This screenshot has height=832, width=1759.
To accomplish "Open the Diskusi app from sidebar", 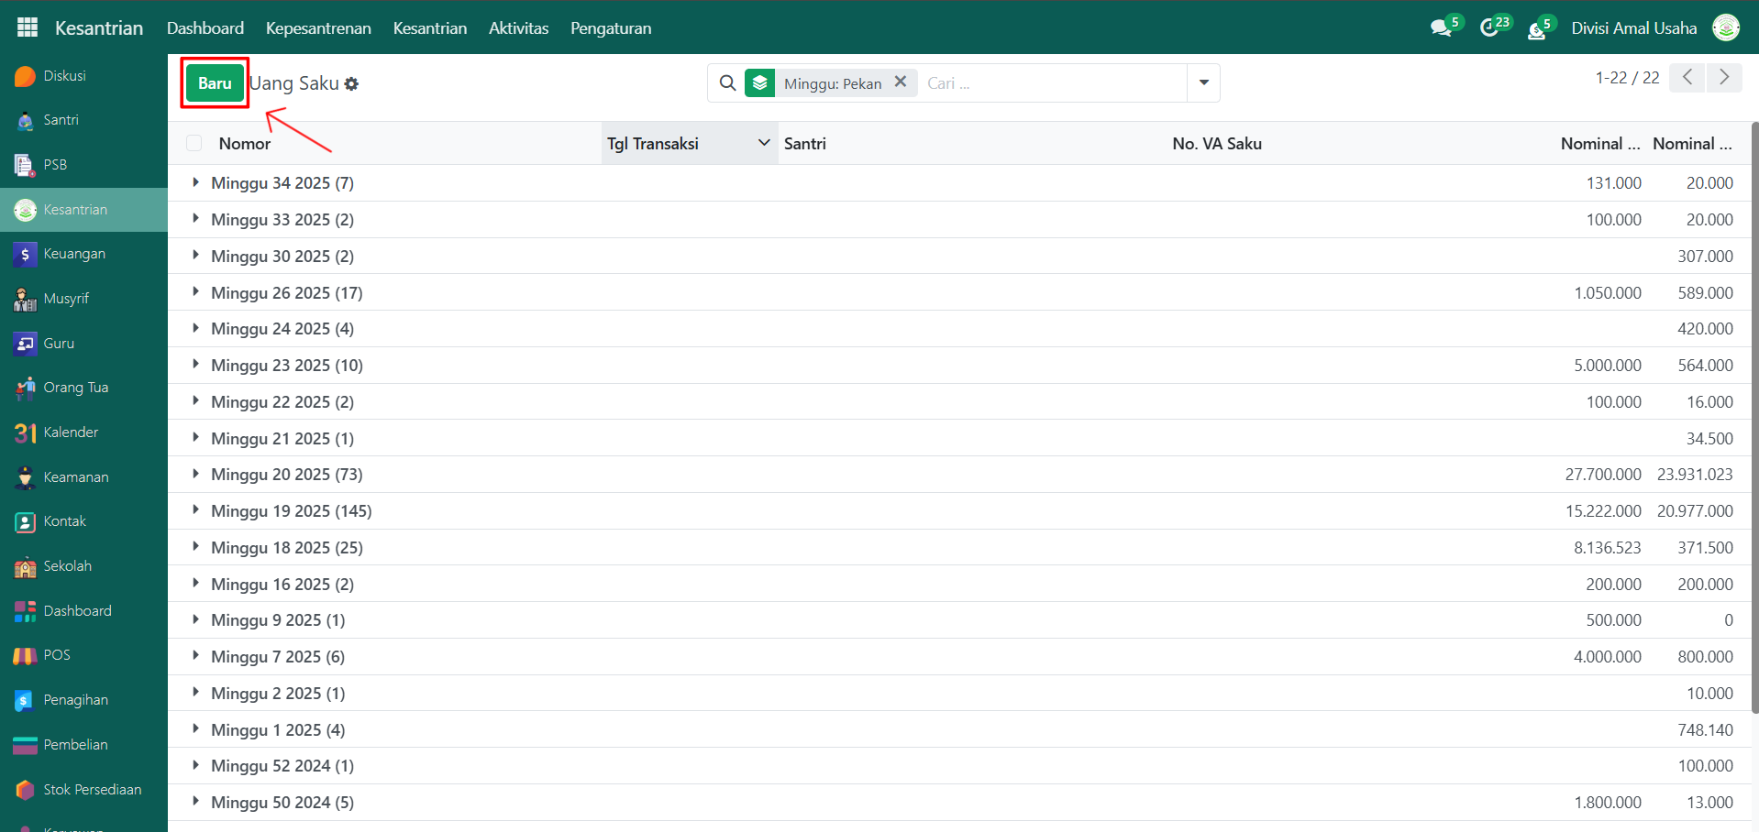I will click(64, 76).
